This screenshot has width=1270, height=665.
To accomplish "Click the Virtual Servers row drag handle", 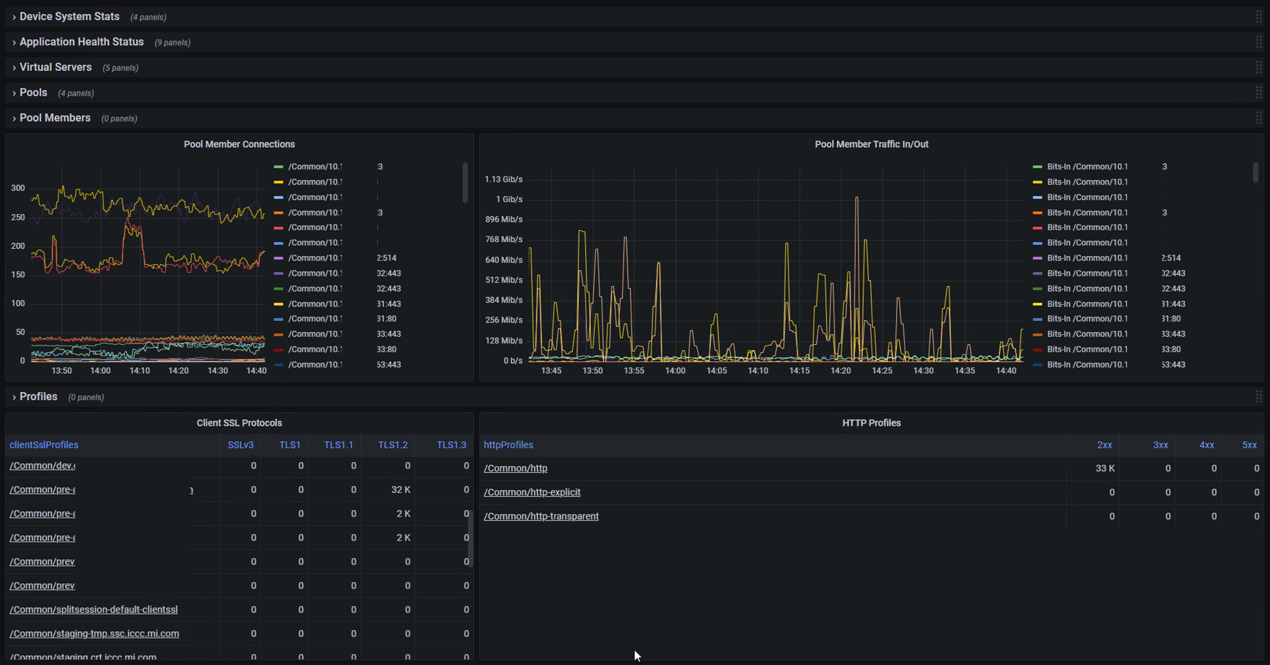I will pos(1258,67).
